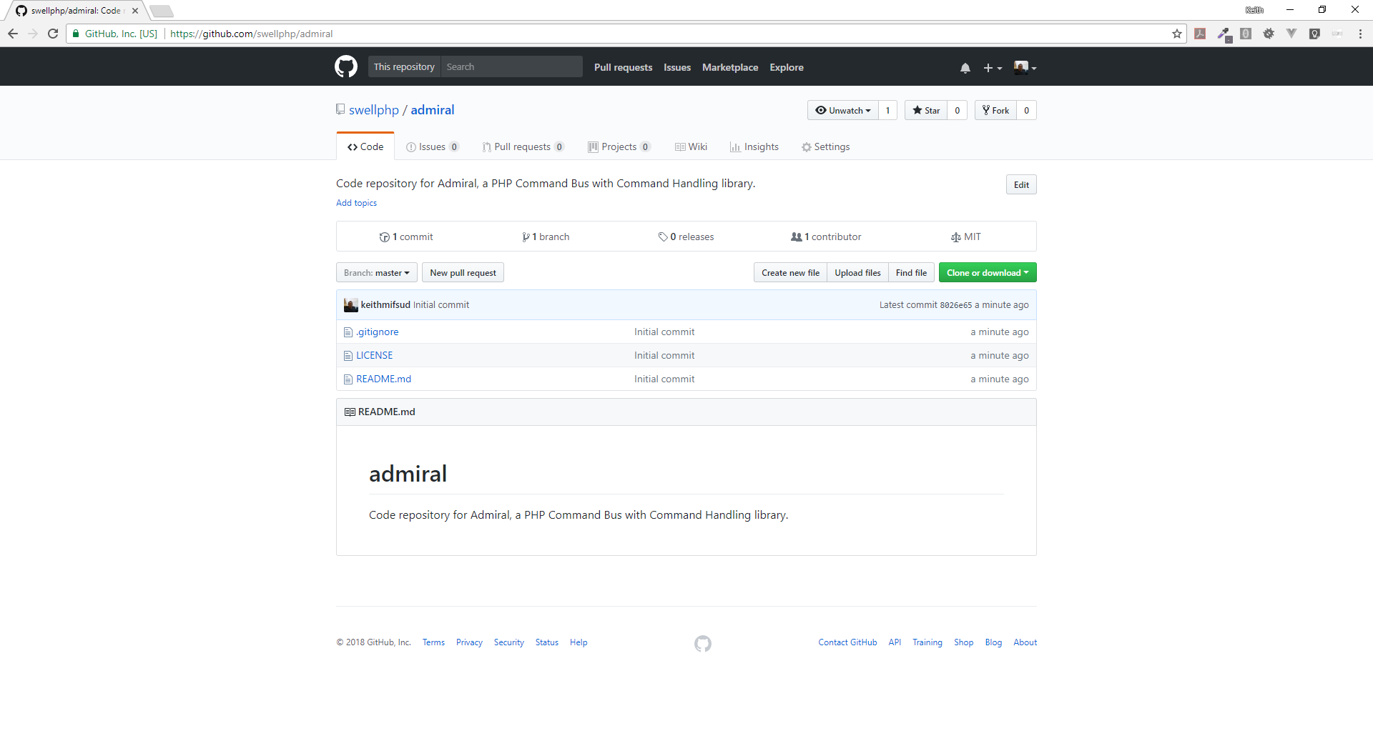Click the browser forward arrow
1373x741 pixels.
coord(33,34)
